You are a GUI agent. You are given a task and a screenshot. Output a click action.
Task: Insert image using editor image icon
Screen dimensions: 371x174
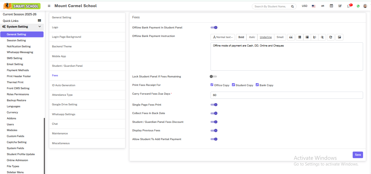[339, 37]
